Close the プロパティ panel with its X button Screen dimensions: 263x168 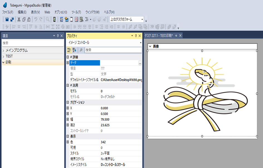[x=140, y=36]
